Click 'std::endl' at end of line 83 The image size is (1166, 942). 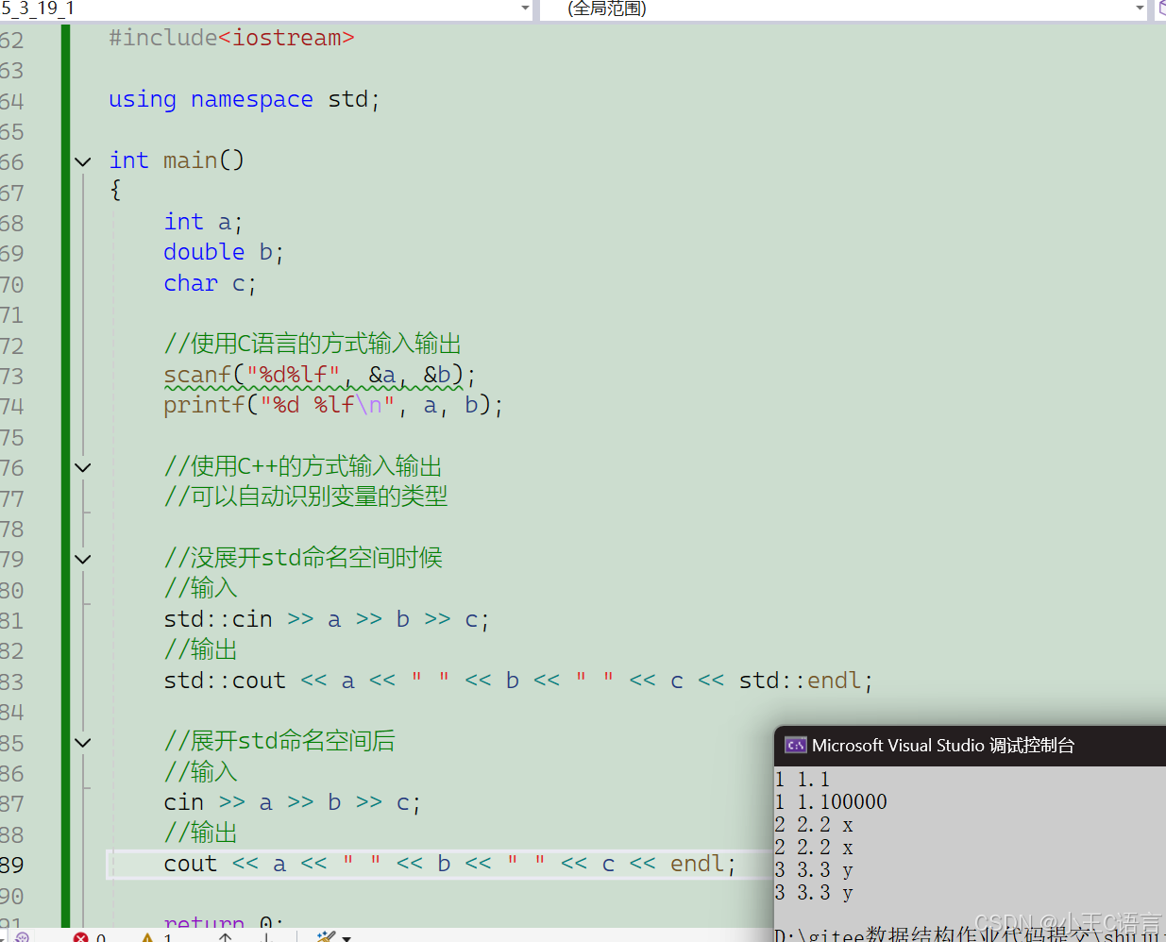pos(800,681)
